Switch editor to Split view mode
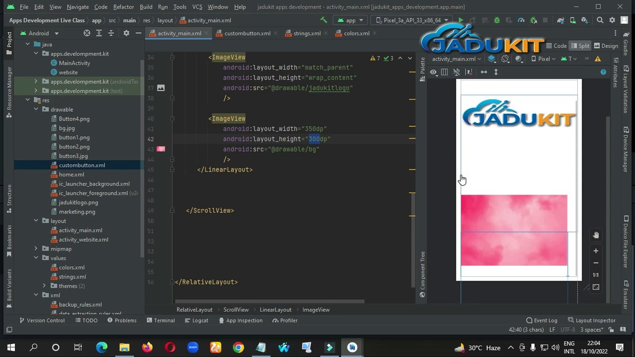The image size is (635, 357). (579, 46)
